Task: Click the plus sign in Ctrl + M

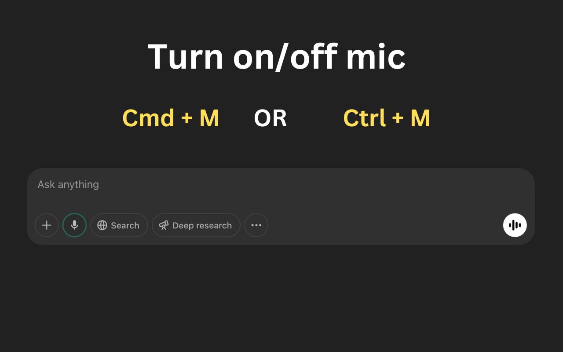Action: (x=398, y=119)
